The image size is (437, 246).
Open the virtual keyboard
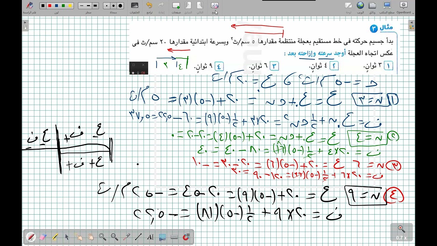tap(174, 237)
